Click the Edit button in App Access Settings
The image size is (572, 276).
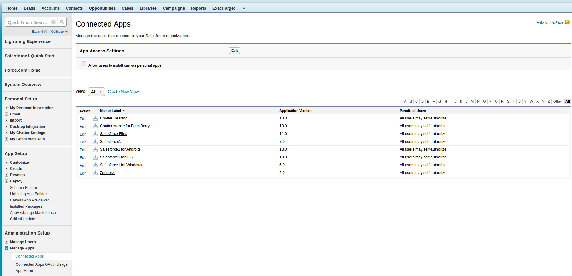234,51
